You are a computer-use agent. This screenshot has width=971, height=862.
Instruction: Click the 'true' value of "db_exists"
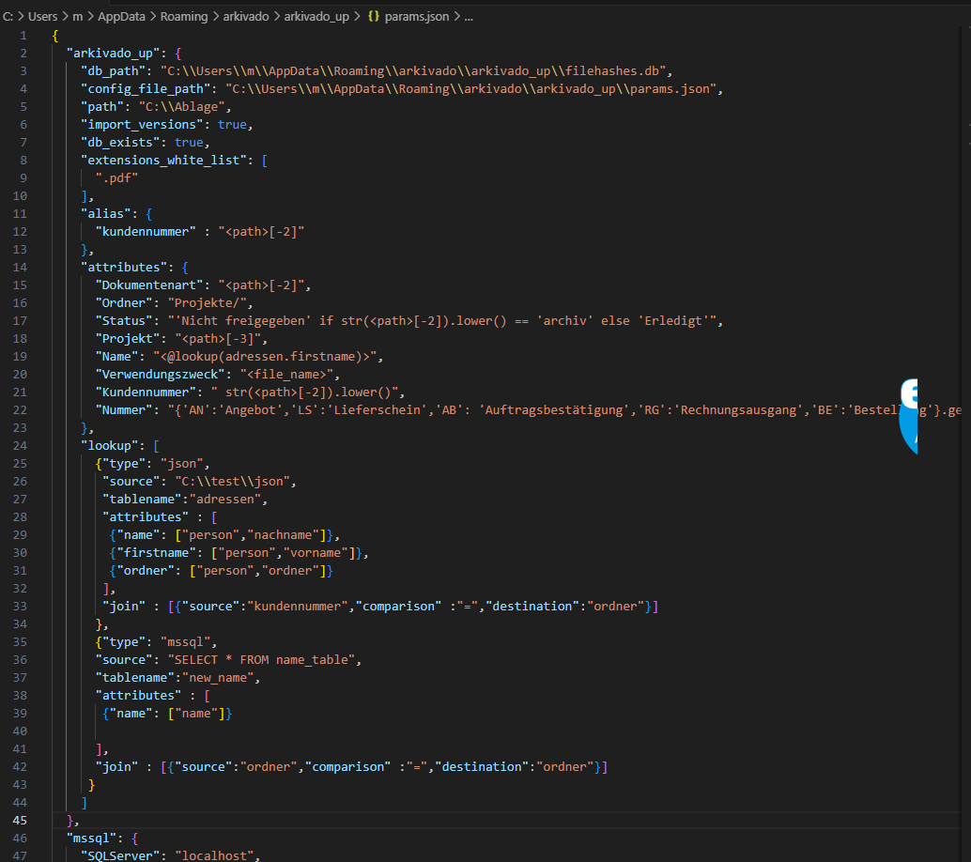click(189, 143)
